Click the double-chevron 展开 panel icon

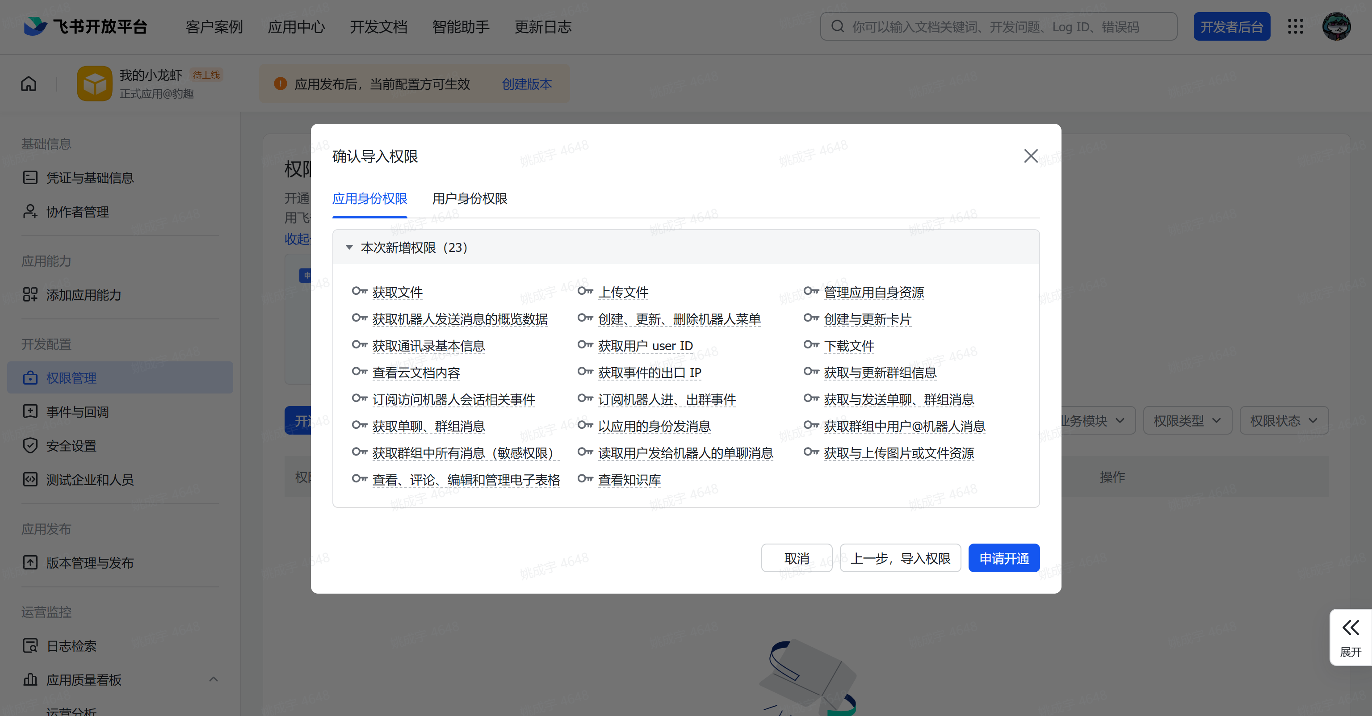point(1351,628)
